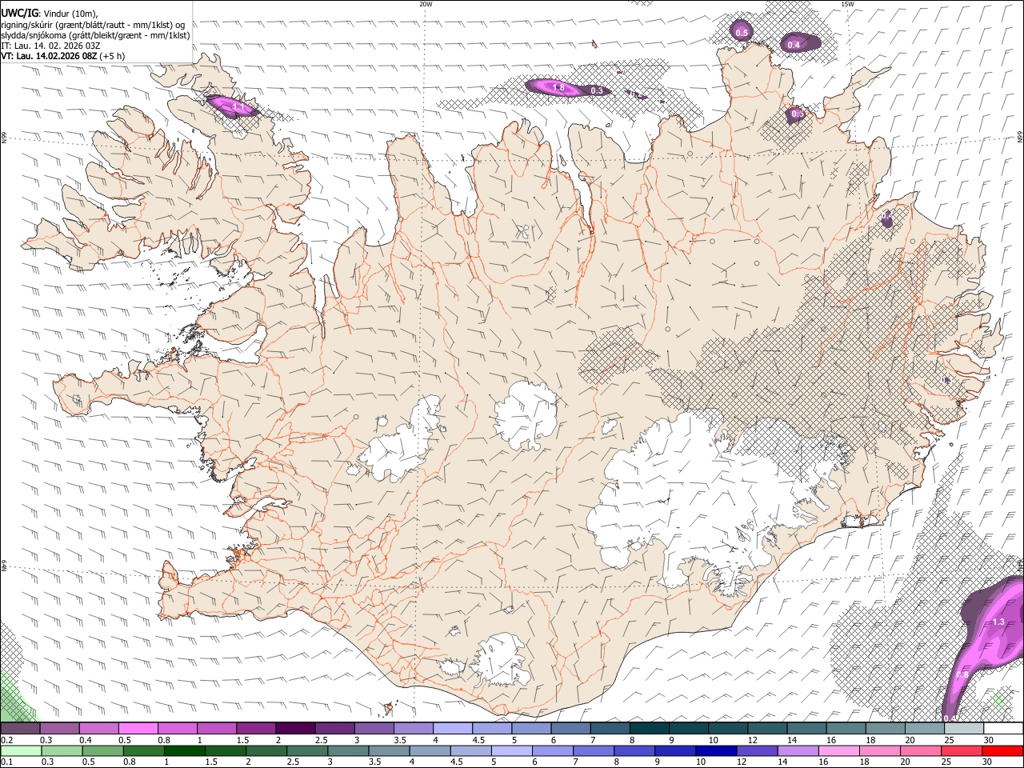The height and width of the screenshot is (768, 1024).
Task: Click the palest green swatch starting the lower scale
Action: pos(20,750)
